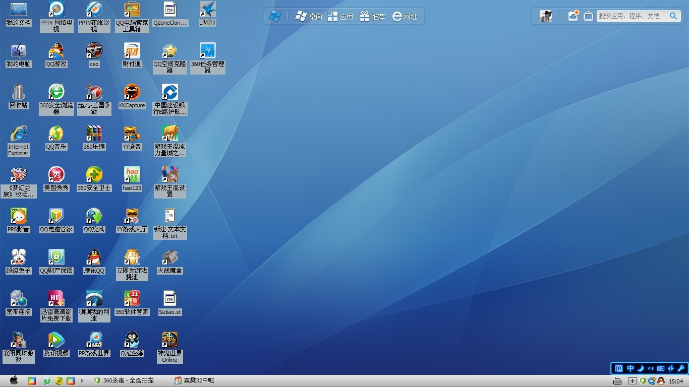
Task: Expand the quick launch overflow arrow
Action: 82,381
